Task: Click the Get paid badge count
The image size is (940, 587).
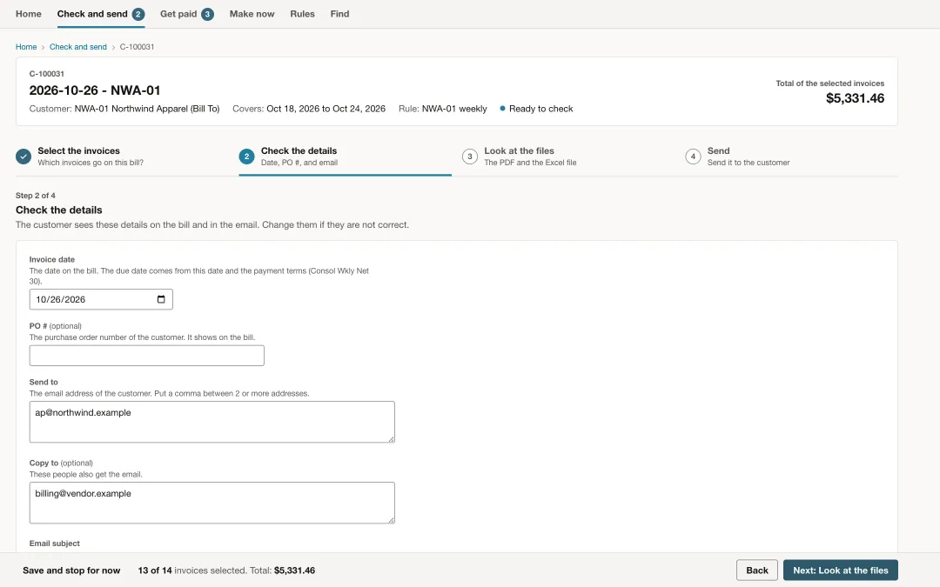Action: coord(207,14)
